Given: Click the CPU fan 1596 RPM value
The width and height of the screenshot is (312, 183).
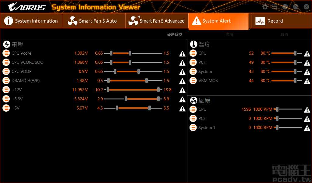Looking at the screenshot, I should pyautogui.click(x=246, y=109).
